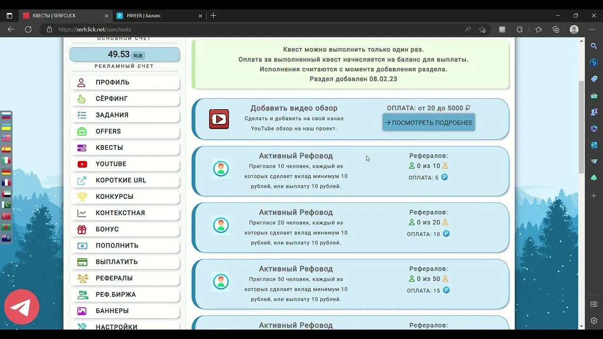
Task: Open КОНКУРСЫ from the sidebar
Action: click(x=124, y=197)
